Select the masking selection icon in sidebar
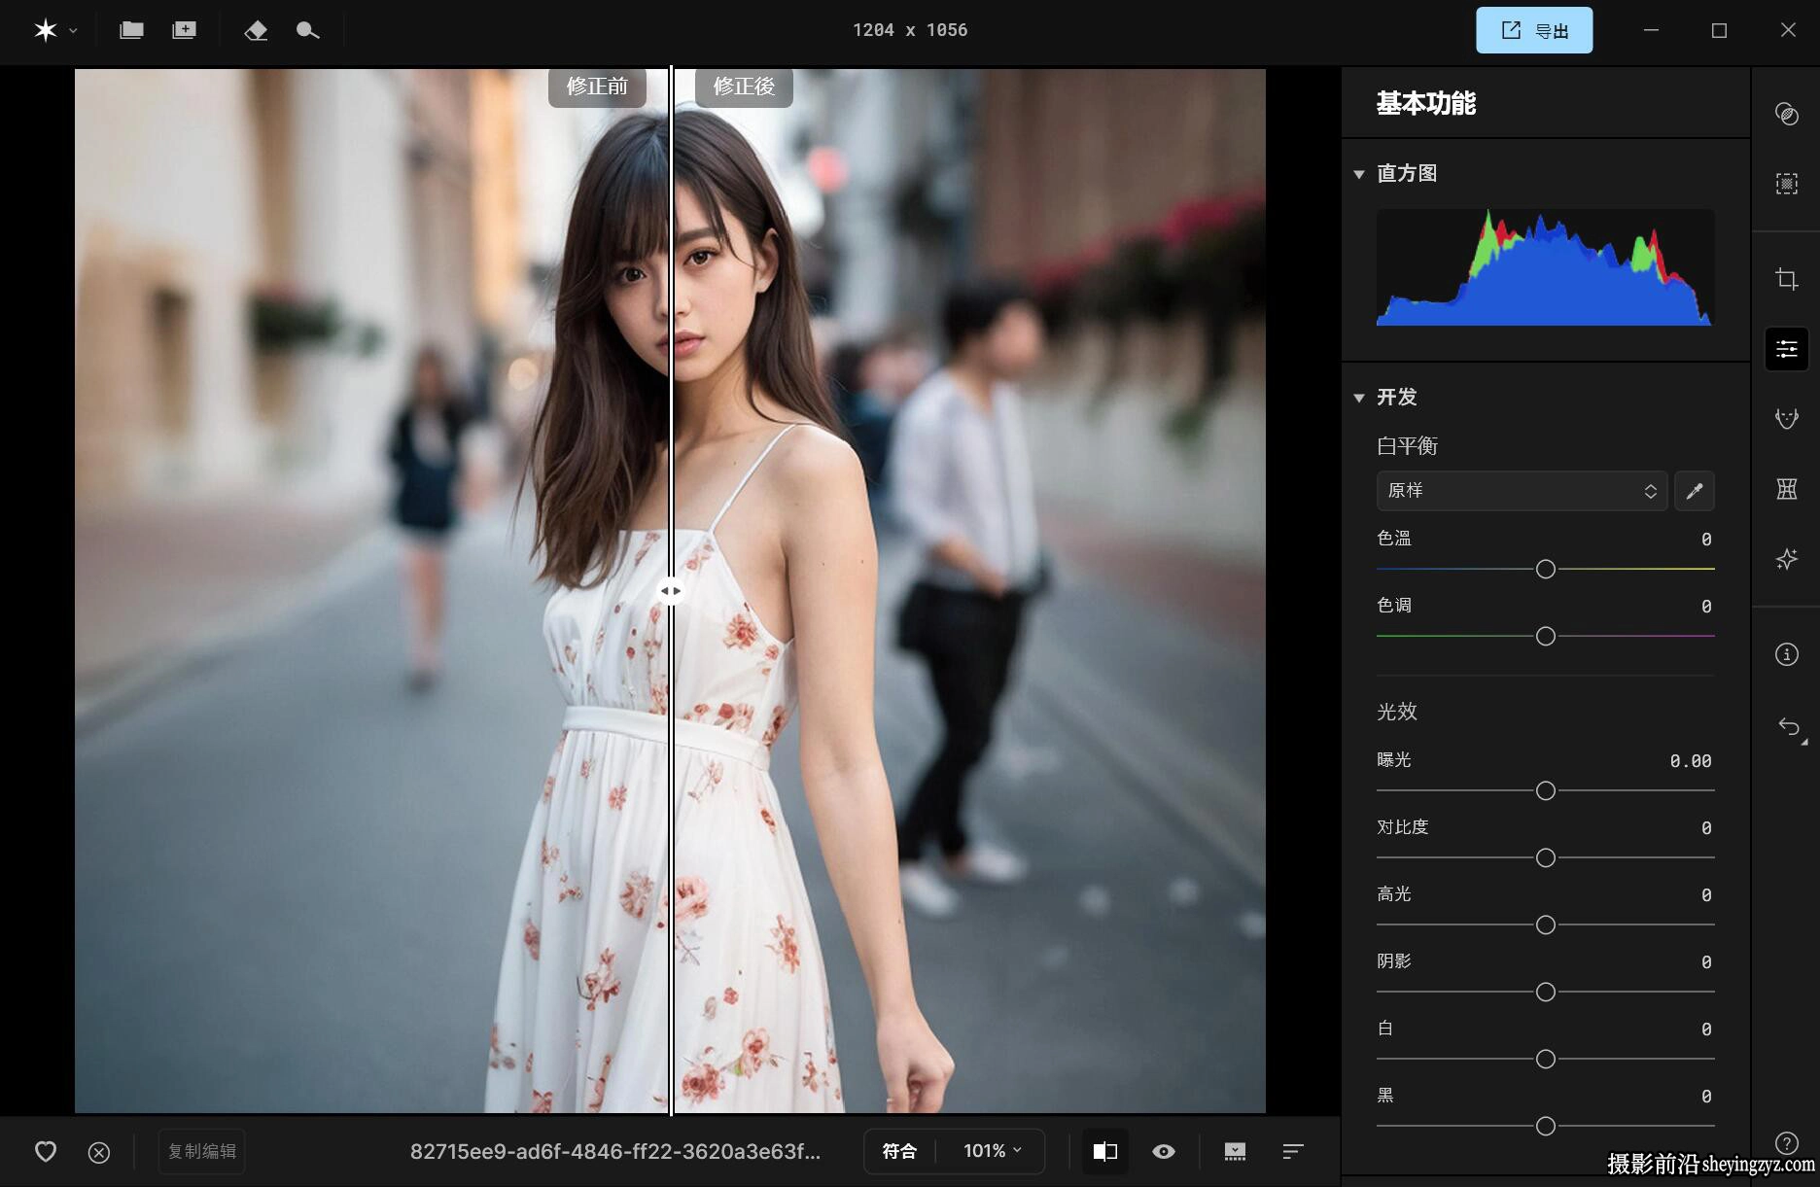Screen dimensions: 1820x1187 1786,183
